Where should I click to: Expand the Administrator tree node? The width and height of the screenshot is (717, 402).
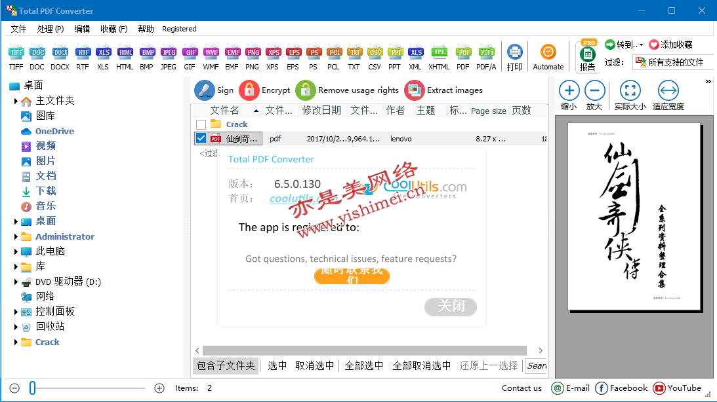coord(16,237)
